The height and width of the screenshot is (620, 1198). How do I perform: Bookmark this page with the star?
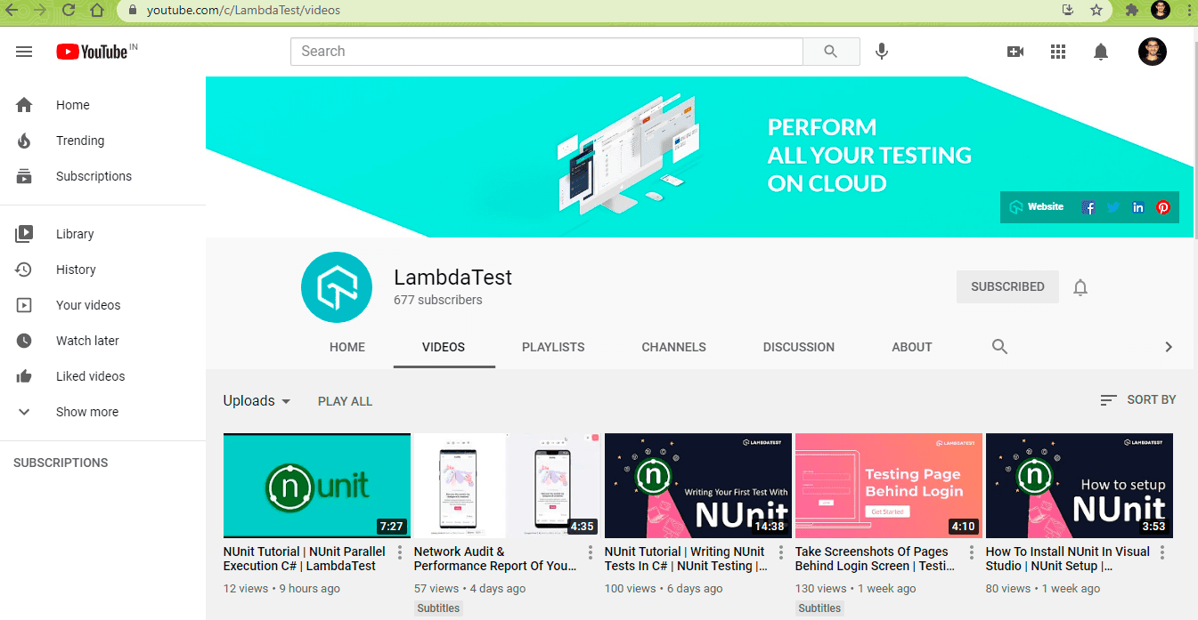1096,11
